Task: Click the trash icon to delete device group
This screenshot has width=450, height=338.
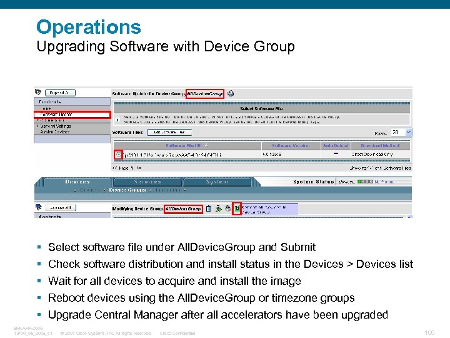Action: [x=209, y=208]
